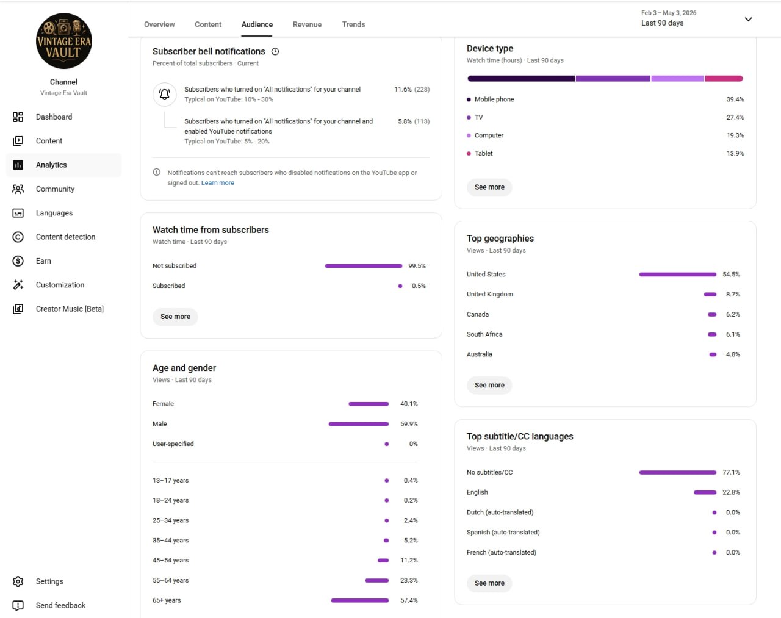The height and width of the screenshot is (618, 781).
Task: Click See more under Top geographies
Action: pos(489,385)
